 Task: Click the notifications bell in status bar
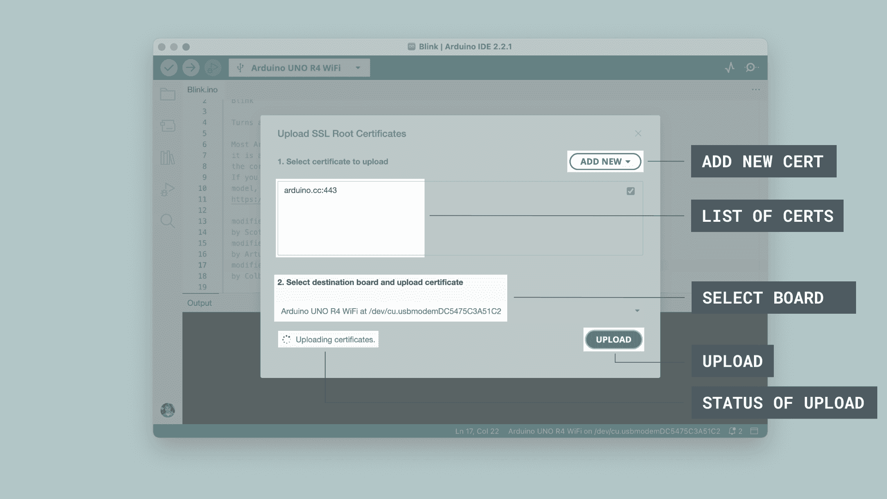point(732,431)
